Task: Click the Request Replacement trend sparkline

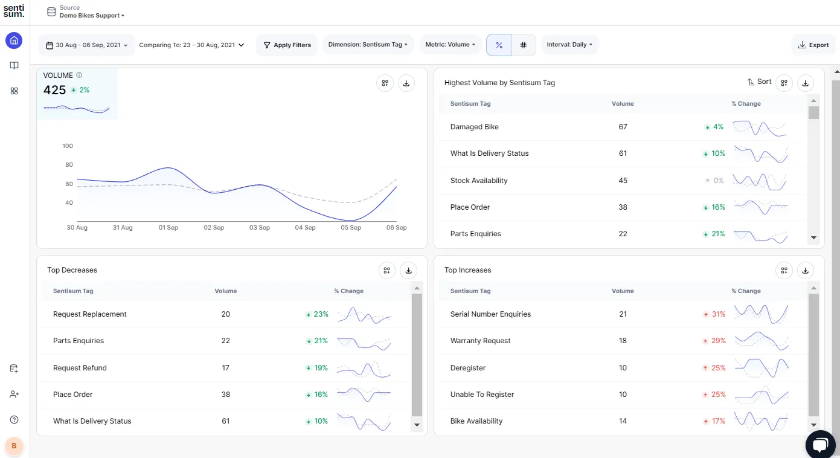Action: click(x=364, y=315)
